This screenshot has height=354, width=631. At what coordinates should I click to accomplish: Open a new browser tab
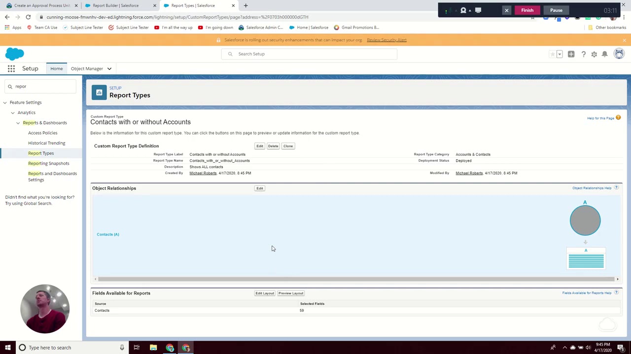[x=245, y=5]
